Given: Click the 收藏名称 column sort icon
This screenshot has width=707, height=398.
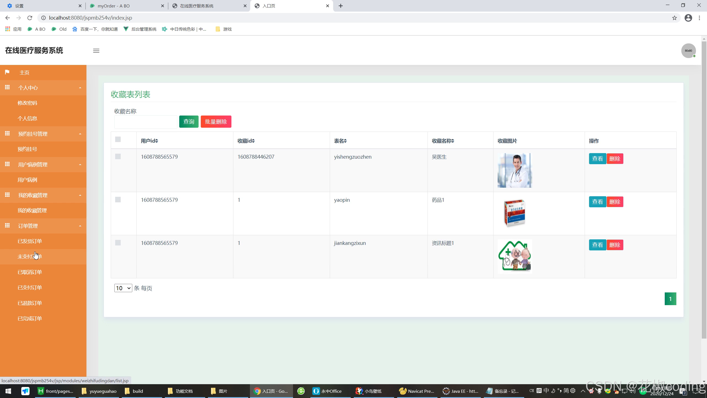Looking at the screenshot, I should point(452,141).
